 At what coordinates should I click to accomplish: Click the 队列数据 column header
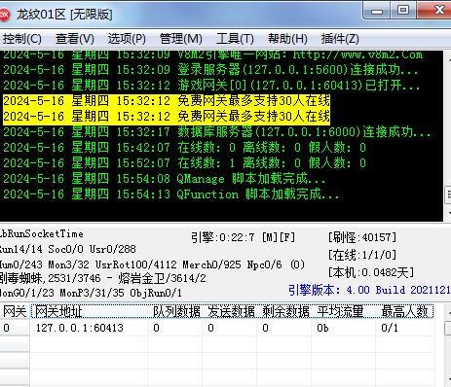(x=176, y=312)
